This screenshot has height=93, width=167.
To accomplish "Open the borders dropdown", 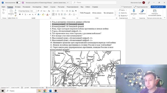I will pos(76,14).
